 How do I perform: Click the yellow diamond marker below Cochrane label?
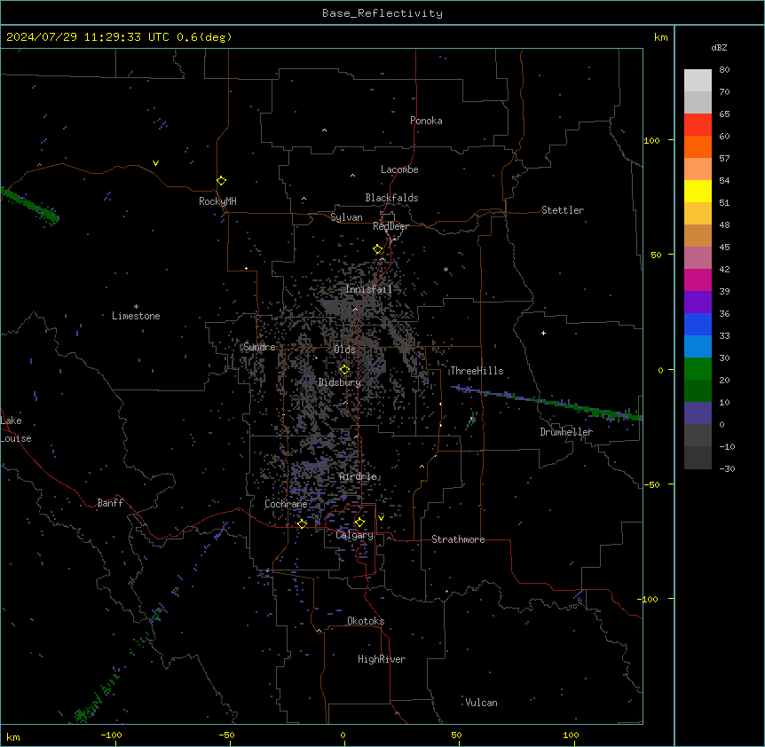[302, 523]
